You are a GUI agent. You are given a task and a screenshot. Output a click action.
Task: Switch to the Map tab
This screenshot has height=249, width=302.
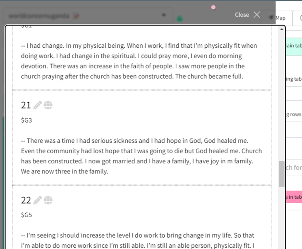[280, 18]
